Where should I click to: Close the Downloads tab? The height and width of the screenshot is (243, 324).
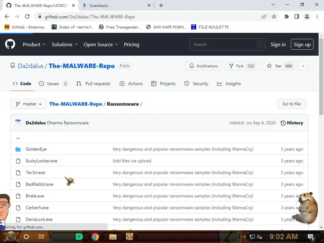coord(149,6)
